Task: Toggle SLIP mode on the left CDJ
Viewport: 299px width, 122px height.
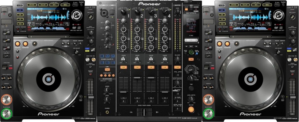Action: coord(17,57)
